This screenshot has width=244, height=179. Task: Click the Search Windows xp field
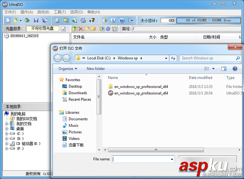210,58
